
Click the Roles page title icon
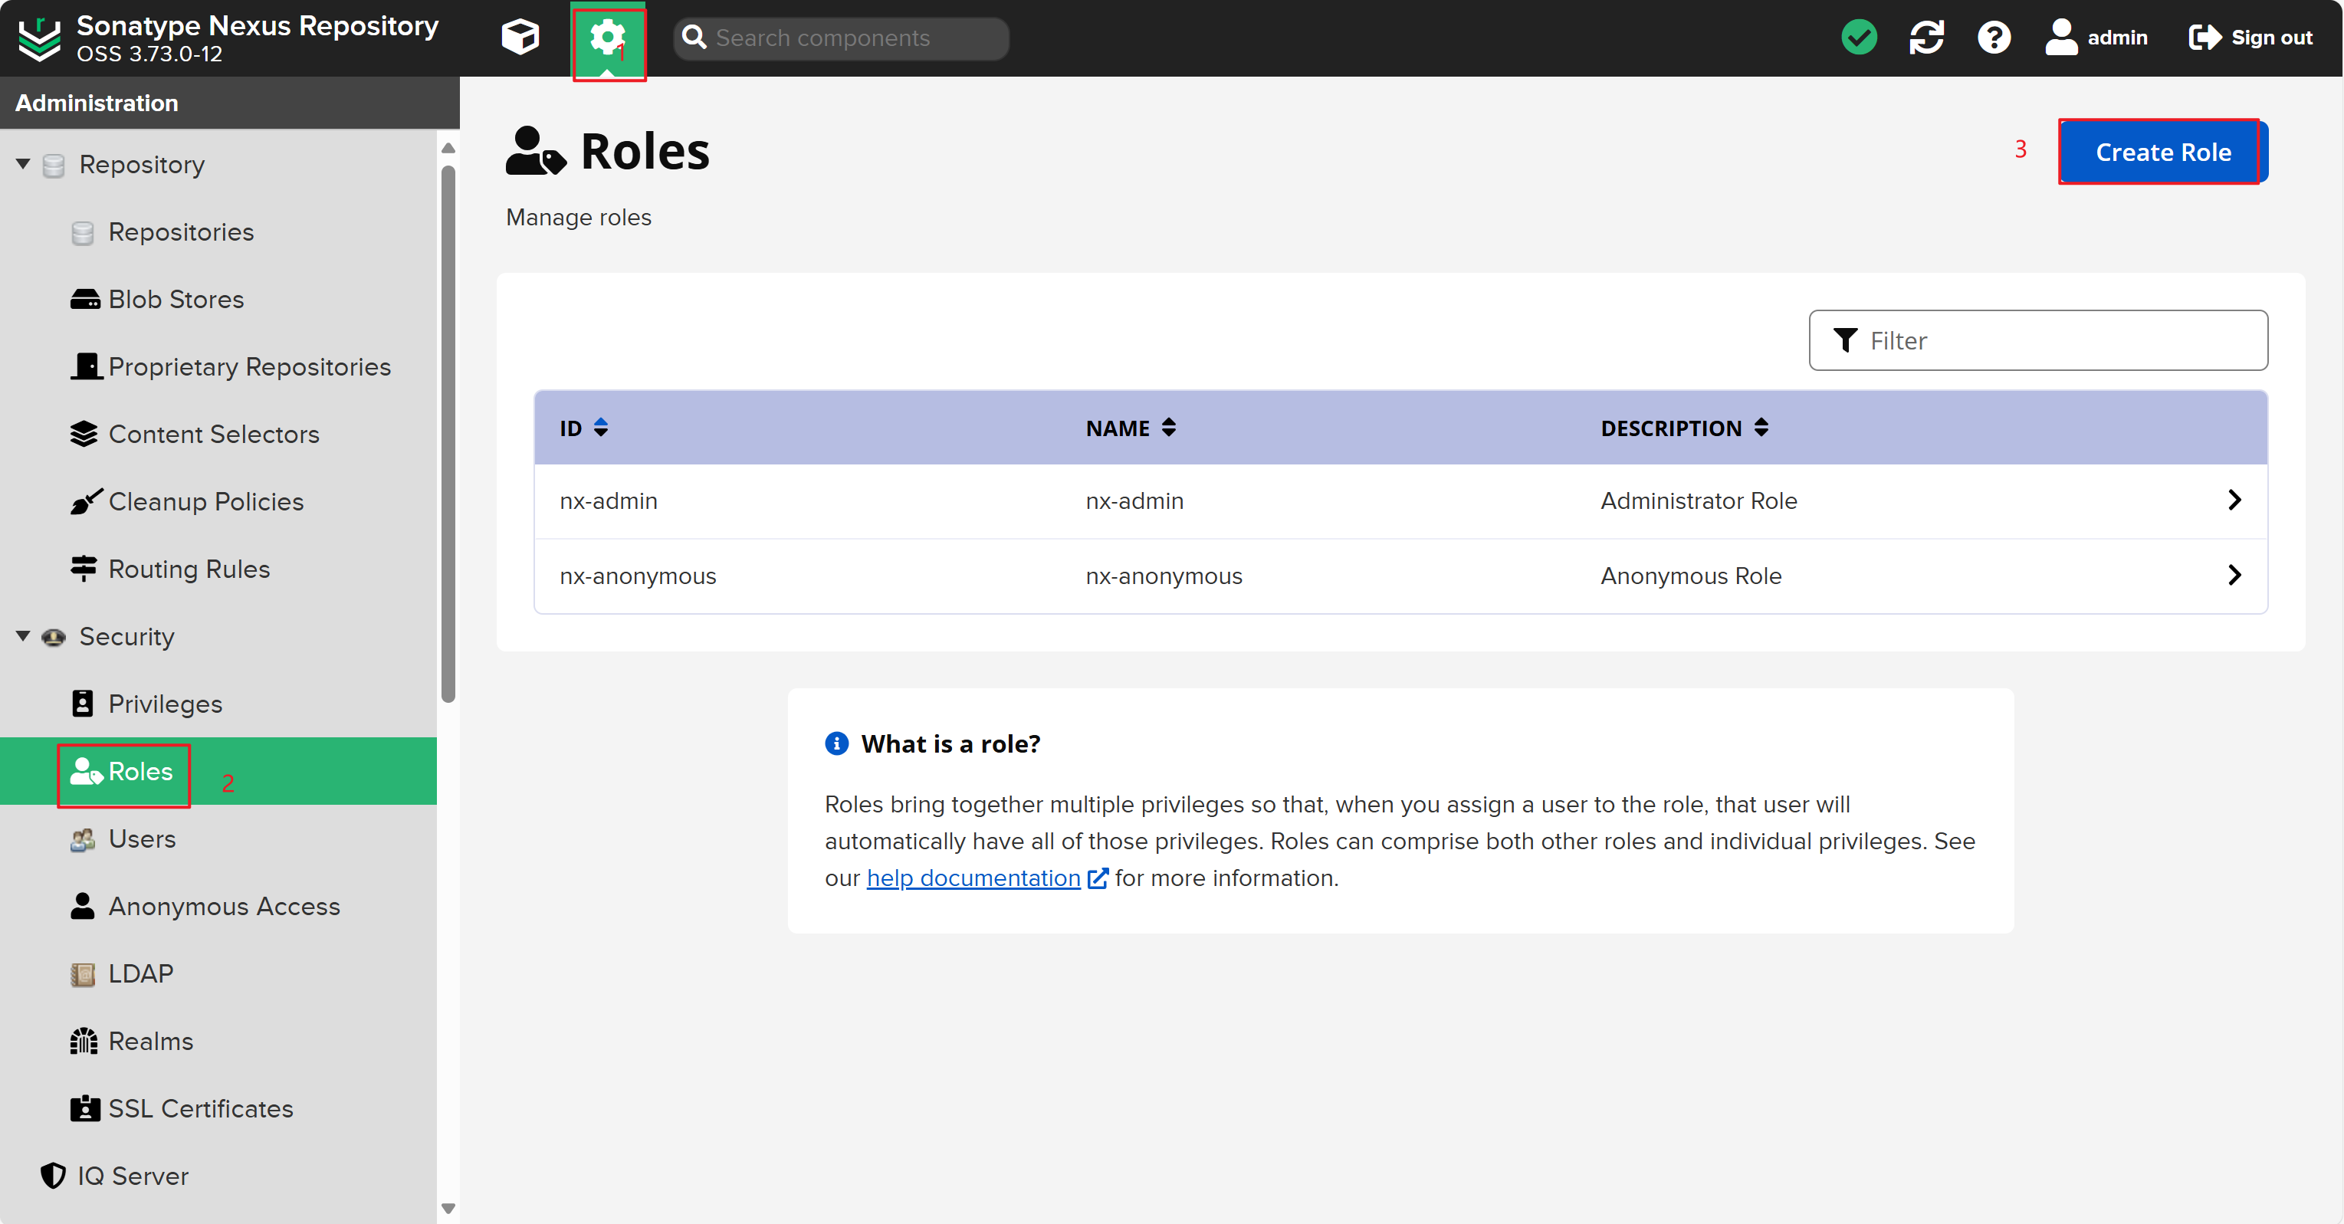coord(535,150)
